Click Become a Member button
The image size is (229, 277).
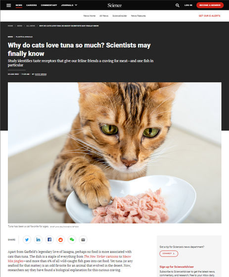click(210, 5)
